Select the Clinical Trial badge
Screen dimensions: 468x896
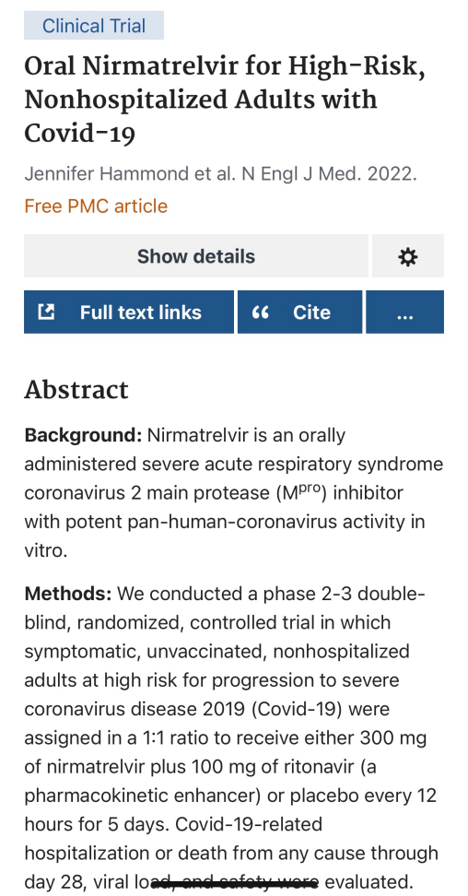94,26
